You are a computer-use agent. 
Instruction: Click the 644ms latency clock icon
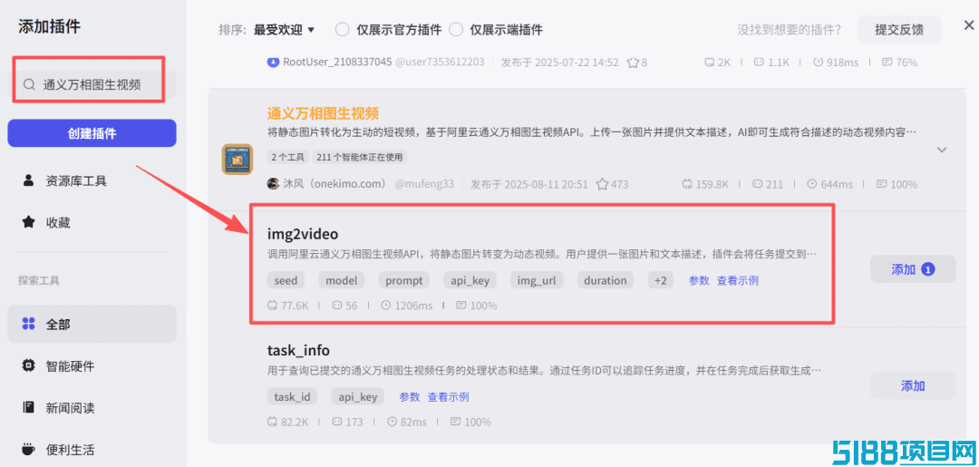(812, 184)
